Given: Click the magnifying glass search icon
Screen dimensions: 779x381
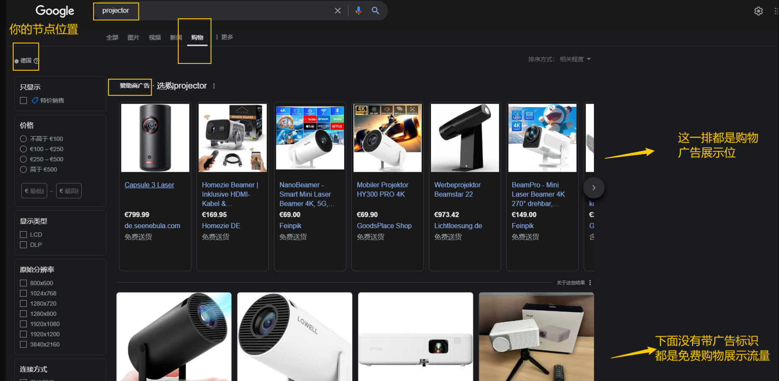Looking at the screenshot, I should point(376,11).
